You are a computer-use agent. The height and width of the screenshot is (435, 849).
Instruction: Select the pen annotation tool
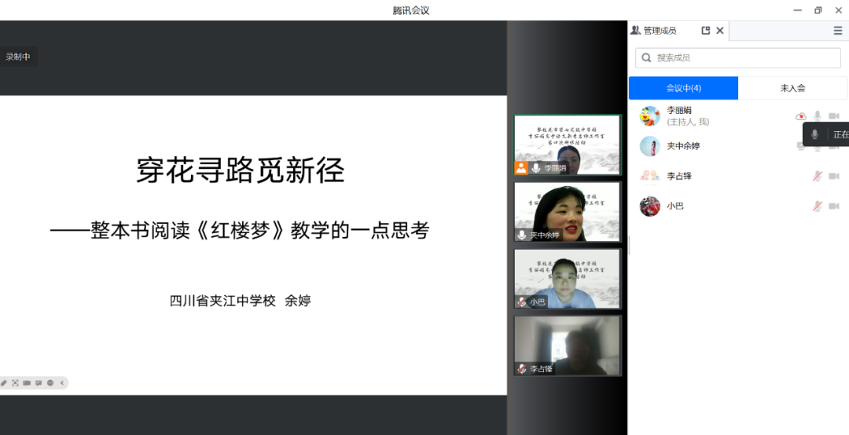click(4, 383)
